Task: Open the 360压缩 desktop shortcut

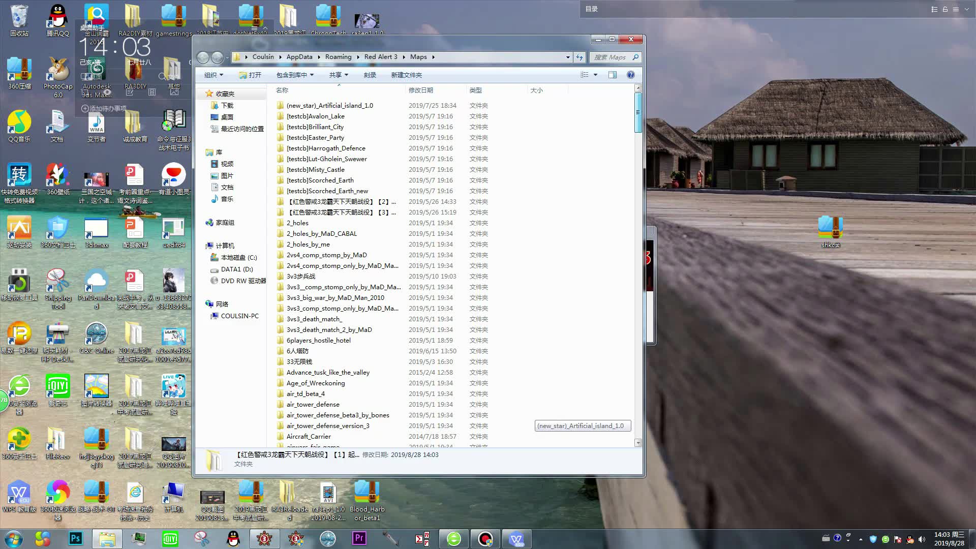Action: [19, 73]
